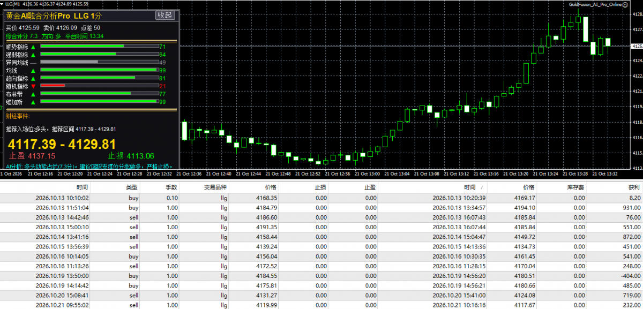Select the trade row opened 2026.10.13 10:10:02
The height and width of the screenshot is (309, 643).
coord(322,198)
